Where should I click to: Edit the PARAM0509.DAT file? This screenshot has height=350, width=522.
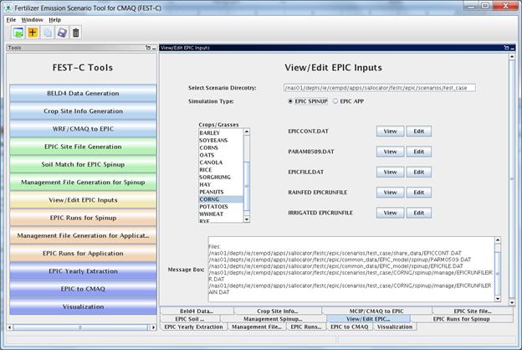pos(419,152)
